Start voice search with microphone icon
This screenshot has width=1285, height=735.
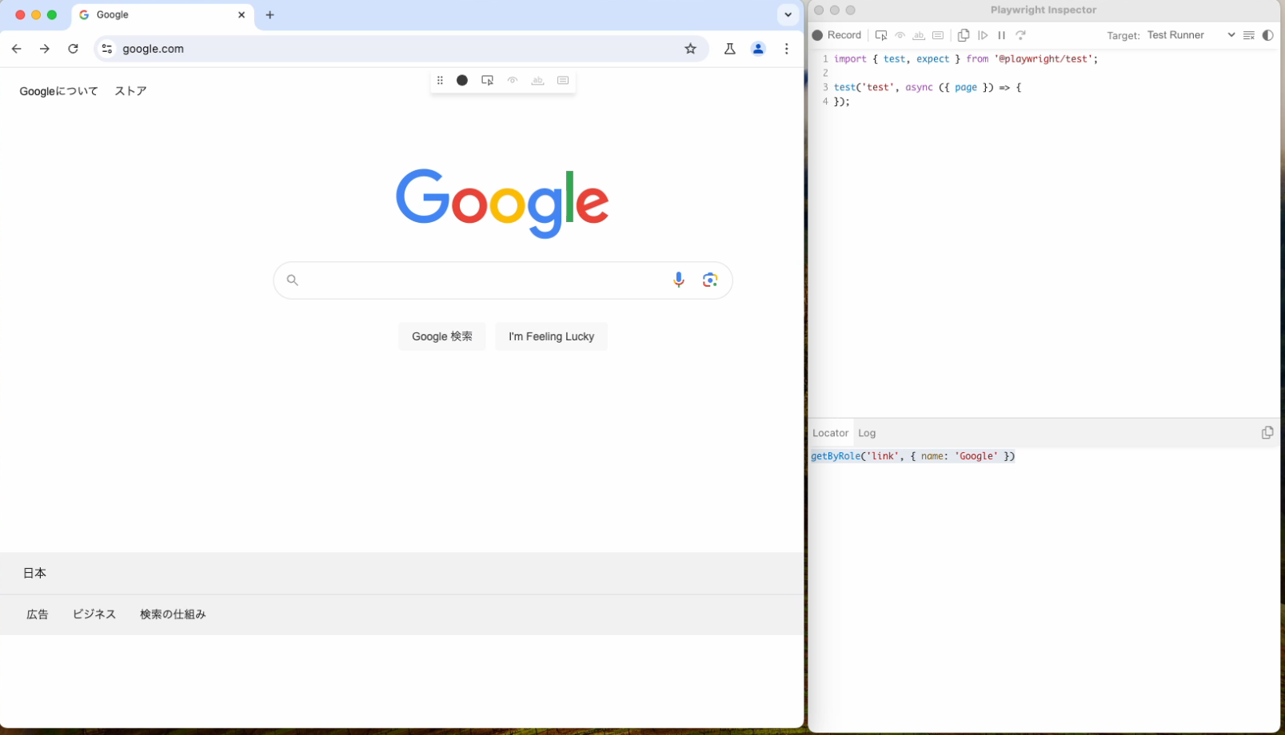click(678, 280)
